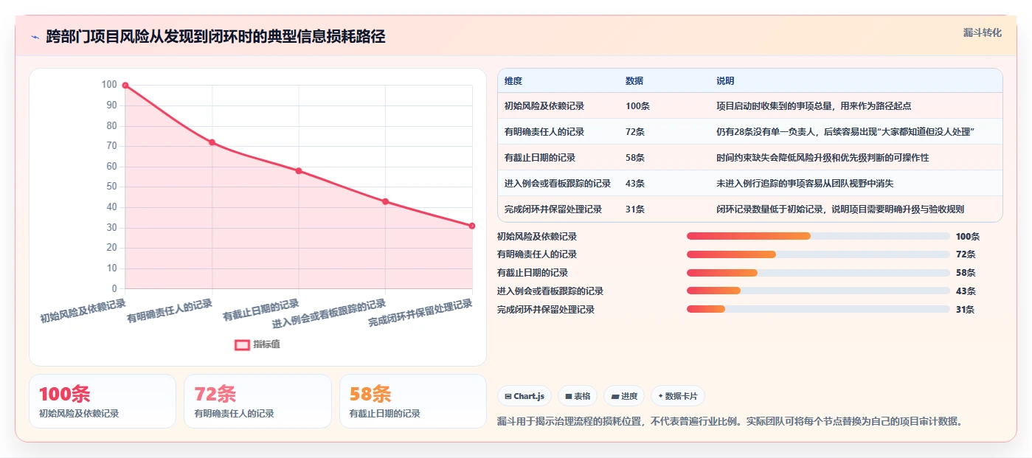Click x-axis label 初始风险及依赖记录 on the chart
1032x458 pixels.
[x=83, y=310]
